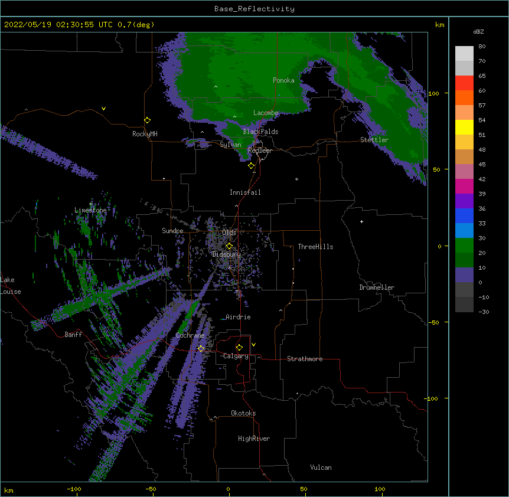This screenshot has width=509, height=497.
Task: Click the Calgary city label
Action: click(x=236, y=356)
